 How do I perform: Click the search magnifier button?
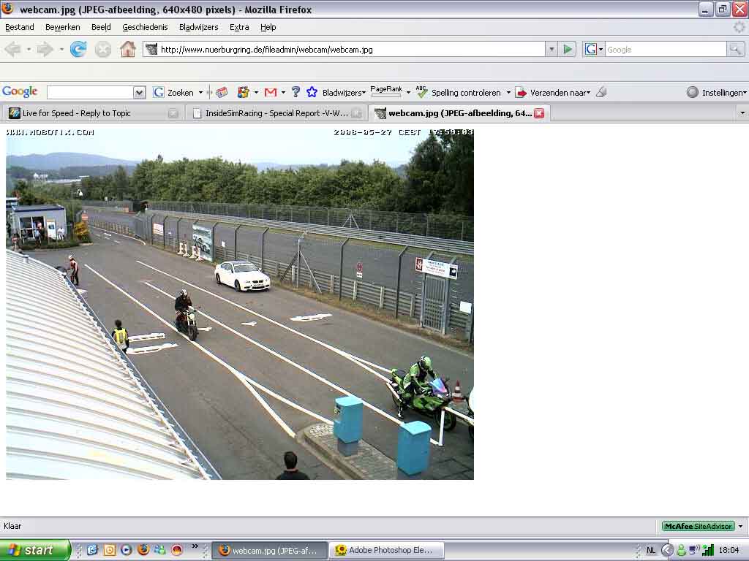click(736, 49)
